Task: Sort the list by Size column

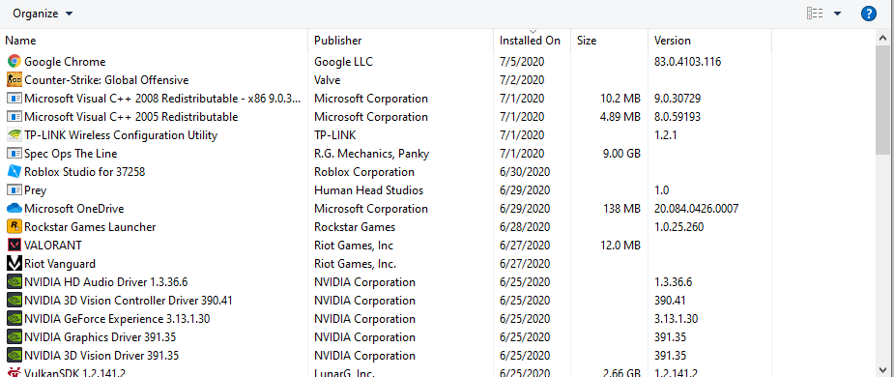Action: tap(587, 41)
